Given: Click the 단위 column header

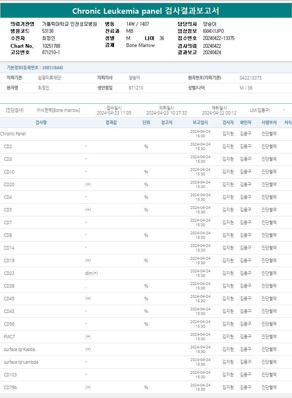Looking at the screenshot, I should coord(146,122).
